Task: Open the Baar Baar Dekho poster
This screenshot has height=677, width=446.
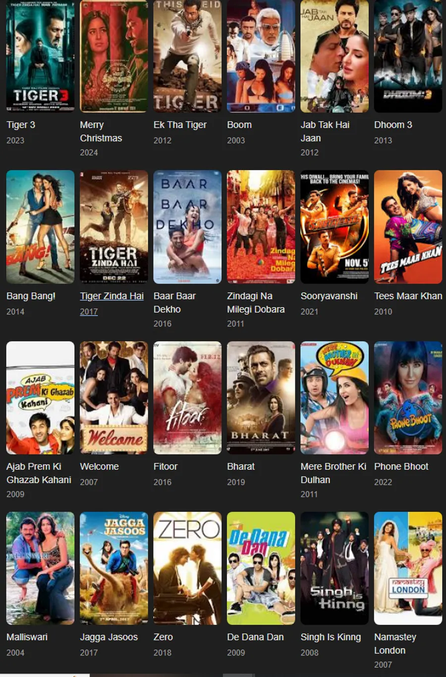Action: point(187,227)
